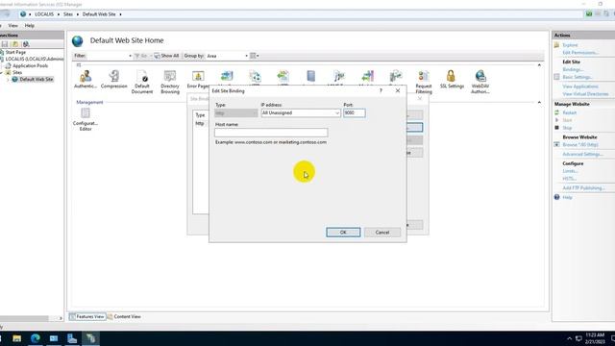This screenshot has height=346, width=615.
Task: Switch to Features View tab
Action: click(87, 316)
